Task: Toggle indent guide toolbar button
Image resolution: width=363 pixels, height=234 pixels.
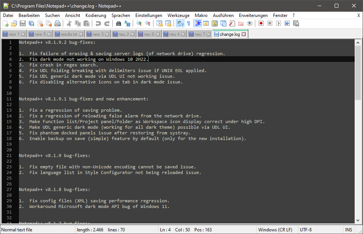Action: pyautogui.click(x=197, y=23)
